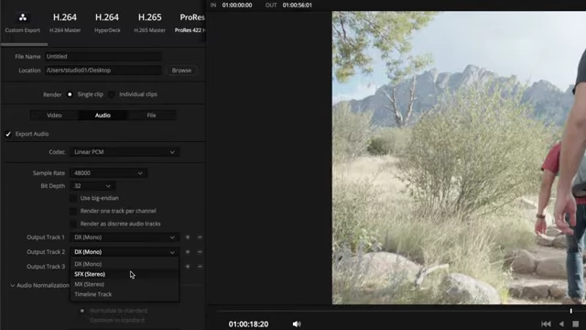
Task: Choose the H.265 Master preset
Action: [x=149, y=22]
